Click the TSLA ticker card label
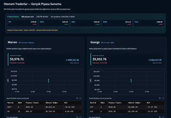 click(x=136, y=22)
